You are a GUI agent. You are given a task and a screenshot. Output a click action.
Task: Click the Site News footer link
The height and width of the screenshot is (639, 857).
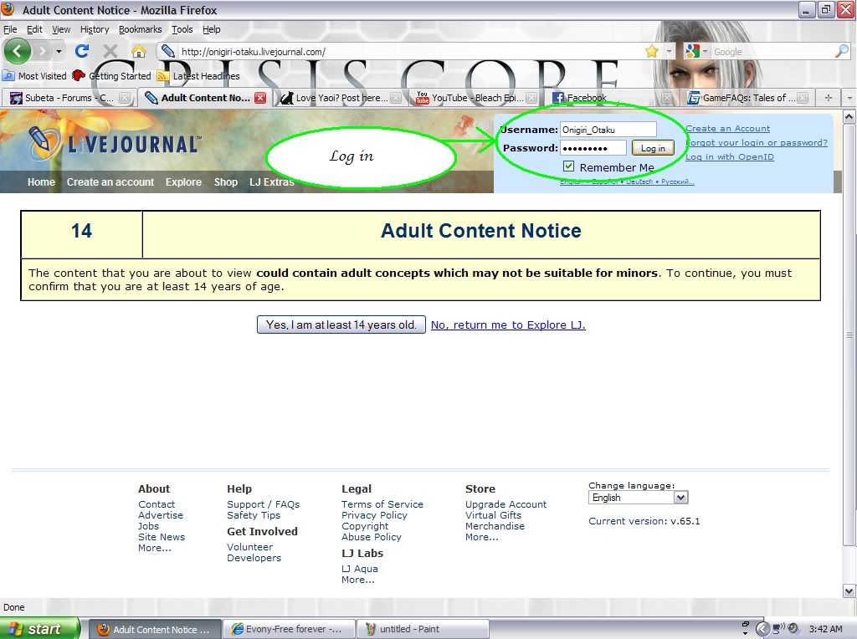click(162, 537)
